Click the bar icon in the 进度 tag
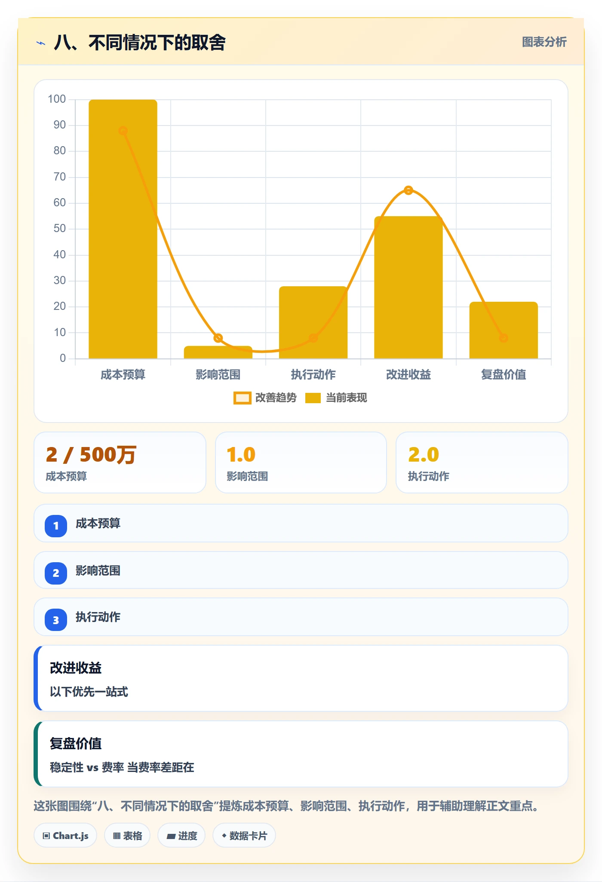Screen dimensions: 602x882 (171, 836)
